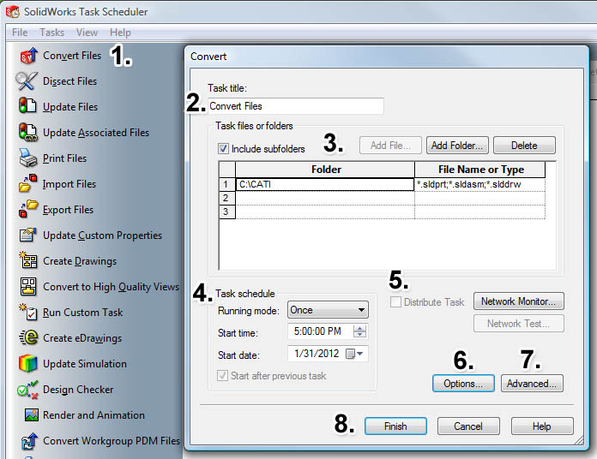
Task: Select the Design Checker icon
Action: (27, 390)
